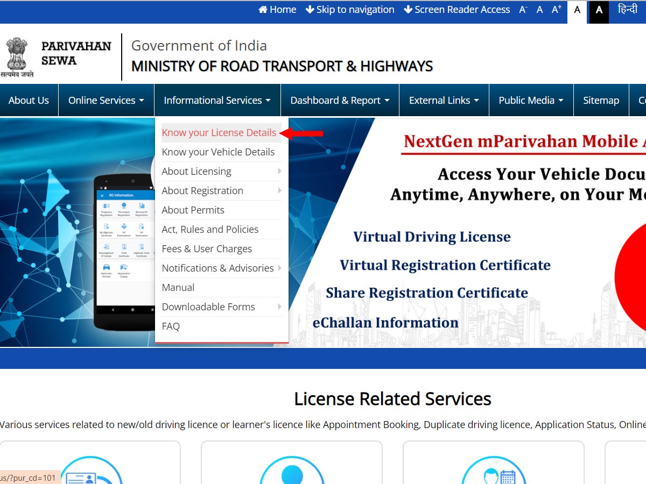Viewport: 646px width, 484px height.
Task: Select Know your Vehicle Details menu entry
Action: 218,152
